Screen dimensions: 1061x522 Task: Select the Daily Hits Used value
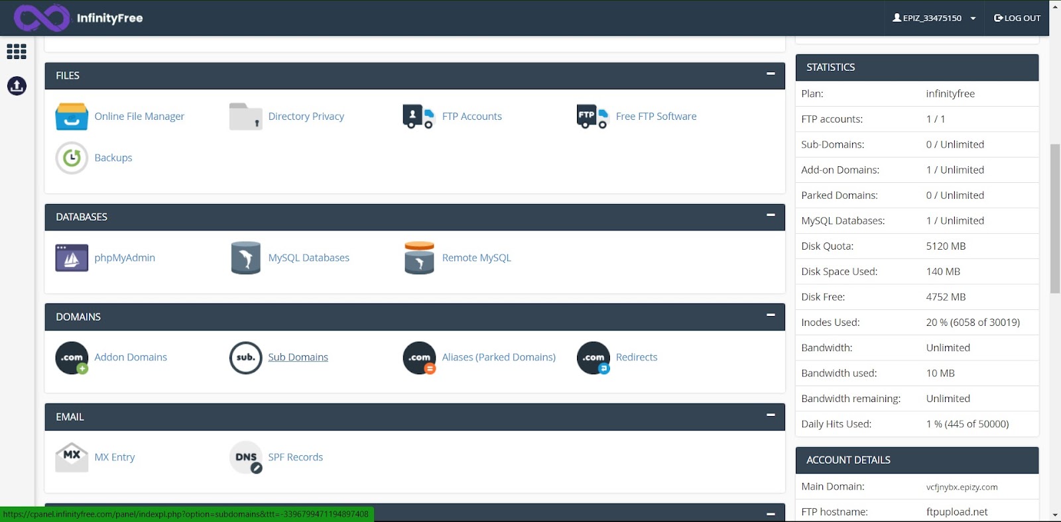tap(967, 425)
